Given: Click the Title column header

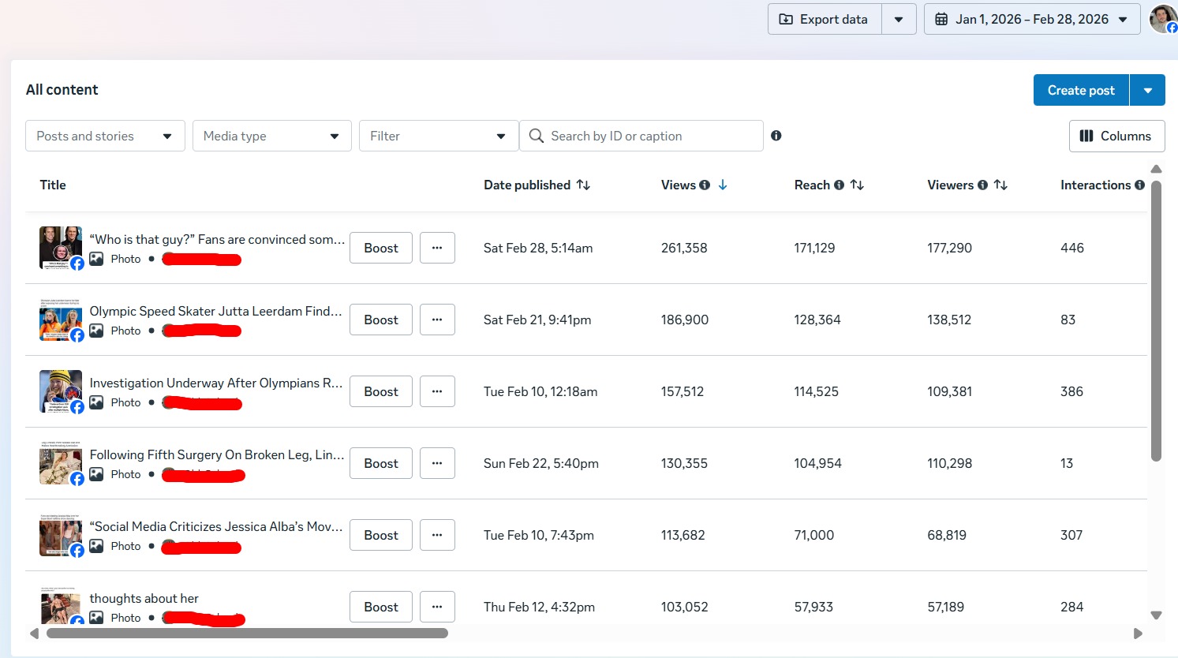Looking at the screenshot, I should point(53,185).
